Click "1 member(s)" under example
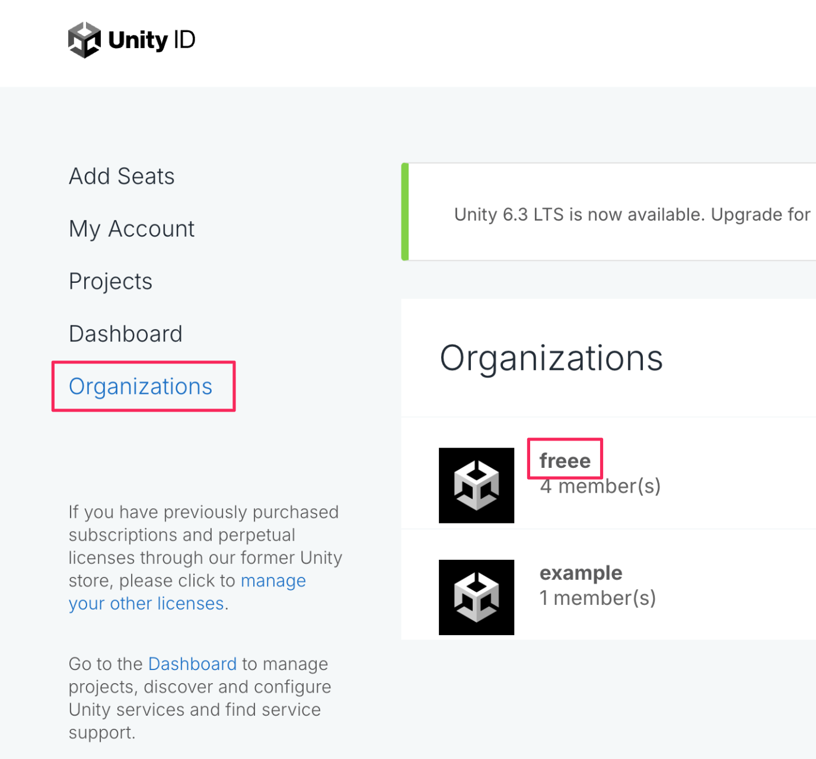The width and height of the screenshot is (816, 759). (x=598, y=598)
